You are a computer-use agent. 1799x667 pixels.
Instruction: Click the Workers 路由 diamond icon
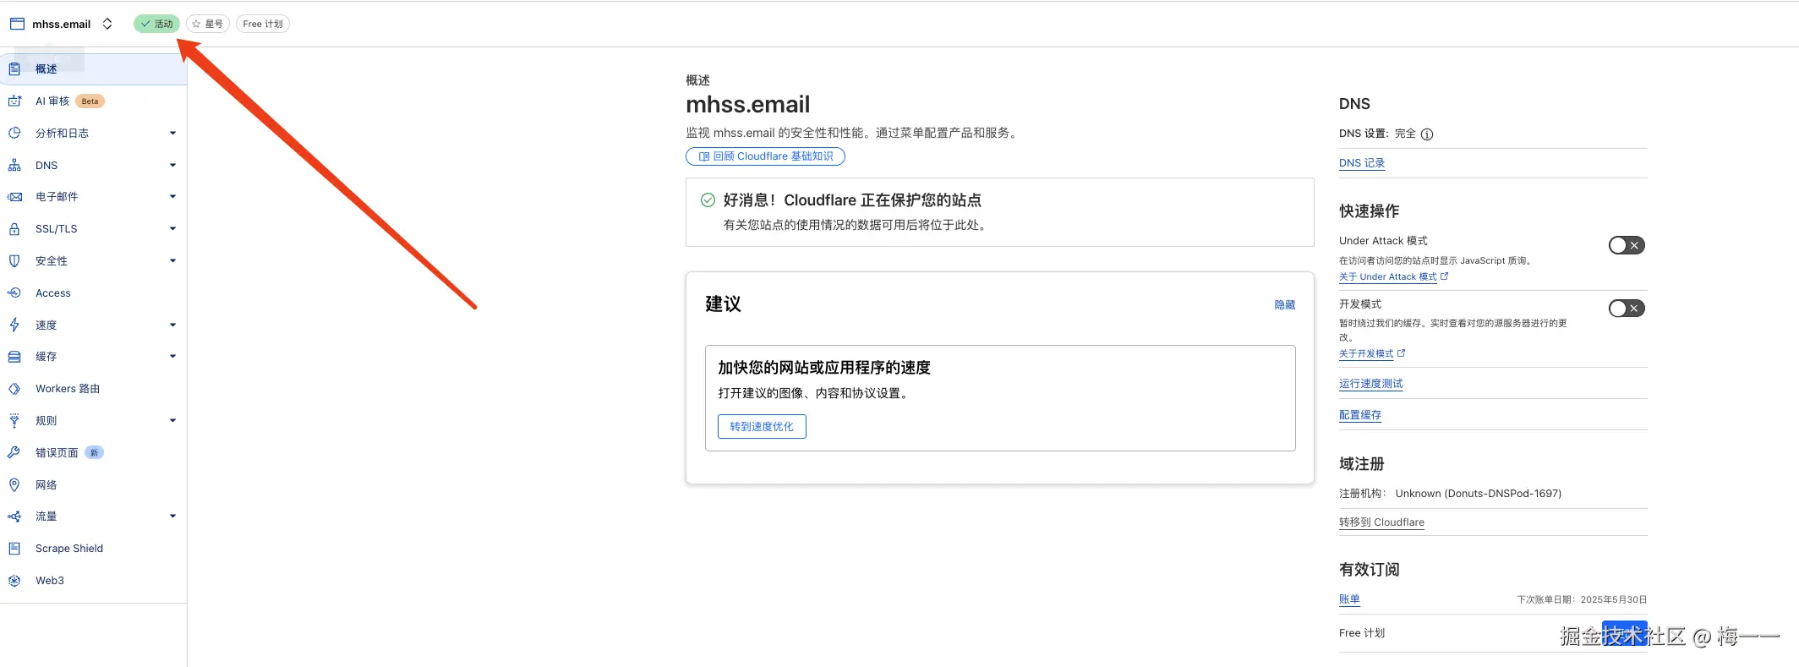[x=14, y=389]
